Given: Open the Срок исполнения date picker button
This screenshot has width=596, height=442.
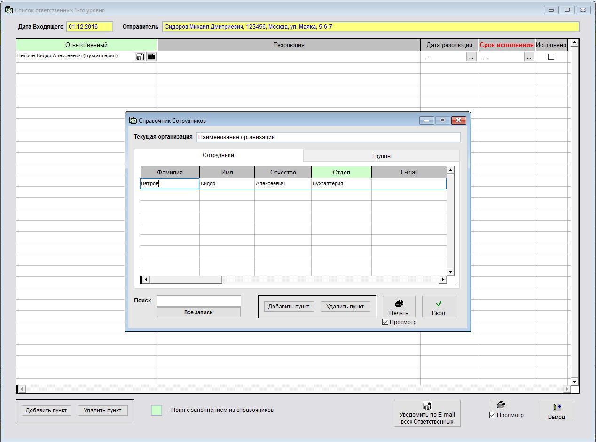Looking at the screenshot, I should pos(529,57).
